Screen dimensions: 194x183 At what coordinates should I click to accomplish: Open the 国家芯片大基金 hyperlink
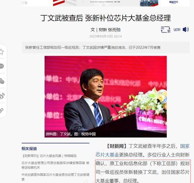(142, 150)
